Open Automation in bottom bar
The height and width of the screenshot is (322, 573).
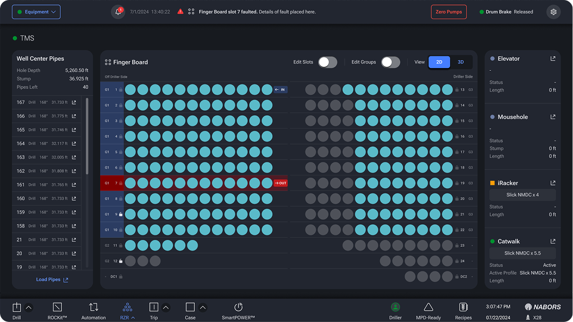[x=93, y=307]
